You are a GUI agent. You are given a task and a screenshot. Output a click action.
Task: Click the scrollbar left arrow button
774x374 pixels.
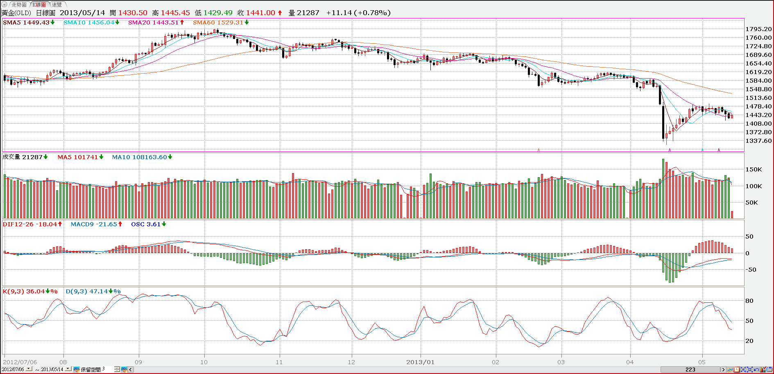point(131,369)
